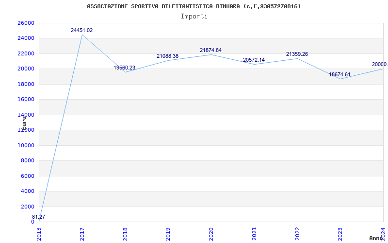
Task: Select the 21359.26 data label
Action: point(297,54)
